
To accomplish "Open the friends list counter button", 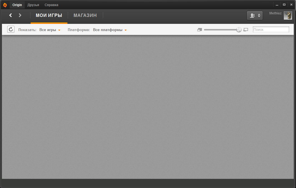I will pos(255,16).
